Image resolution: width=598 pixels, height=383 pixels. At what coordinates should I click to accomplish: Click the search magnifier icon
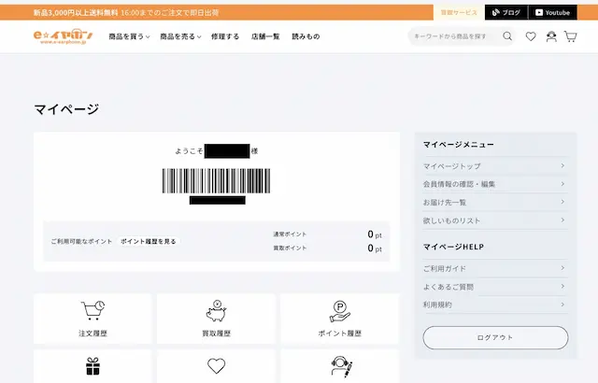pos(507,36)
